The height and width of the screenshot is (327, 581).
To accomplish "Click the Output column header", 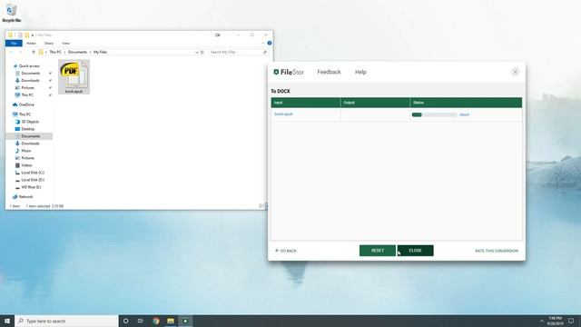I will tap(375, 103).
